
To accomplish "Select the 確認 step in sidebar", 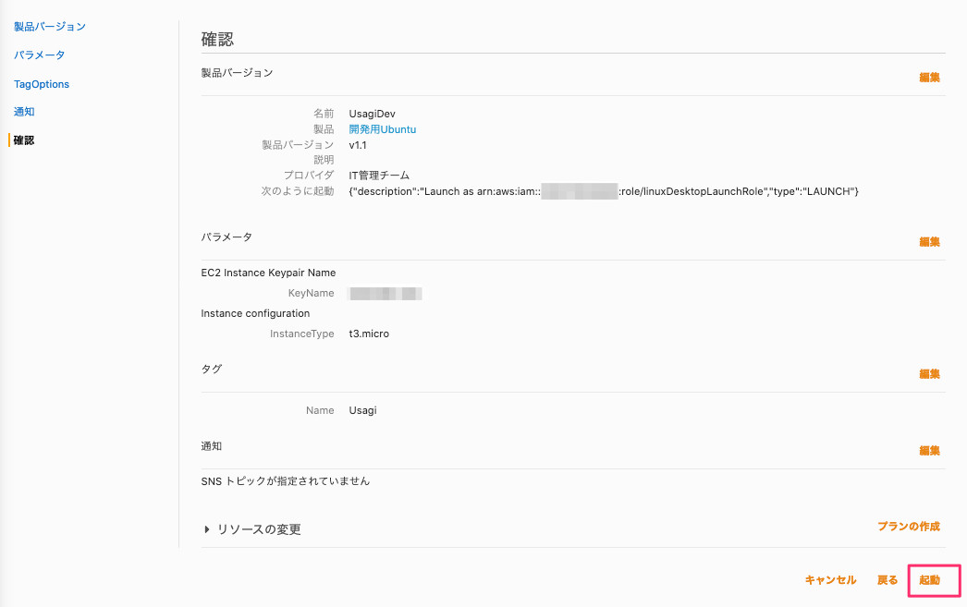I will (x=24, y=140).
